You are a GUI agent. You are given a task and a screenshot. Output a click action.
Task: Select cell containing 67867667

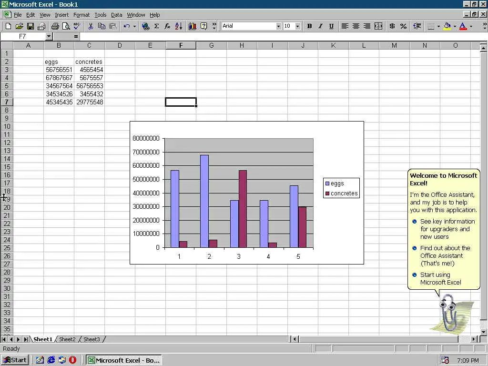pos(59,78)
